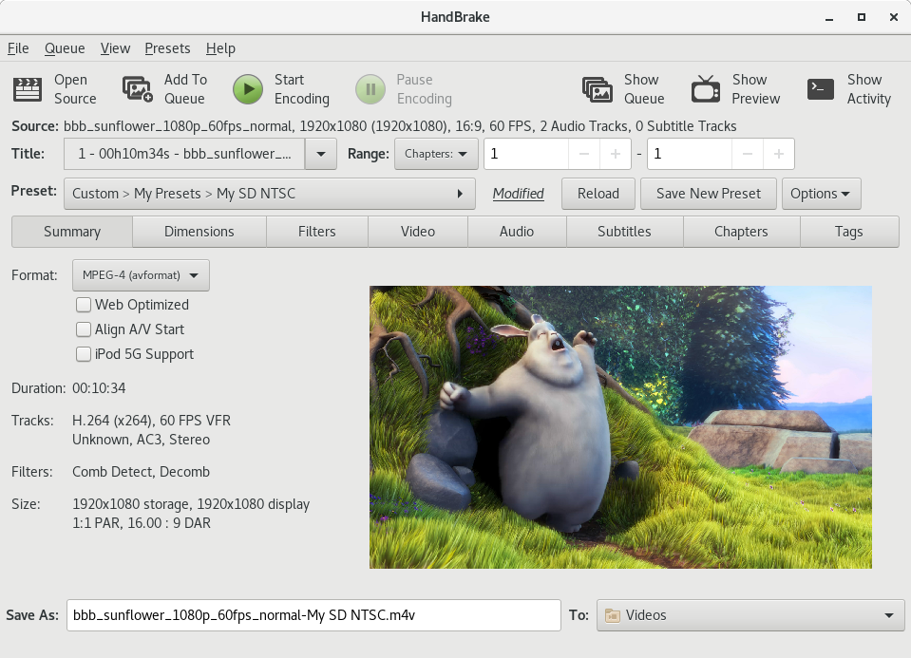Click the Open Source clapperboard icon
This screenshot has width=911, height=658.
[x=28, y=89]
